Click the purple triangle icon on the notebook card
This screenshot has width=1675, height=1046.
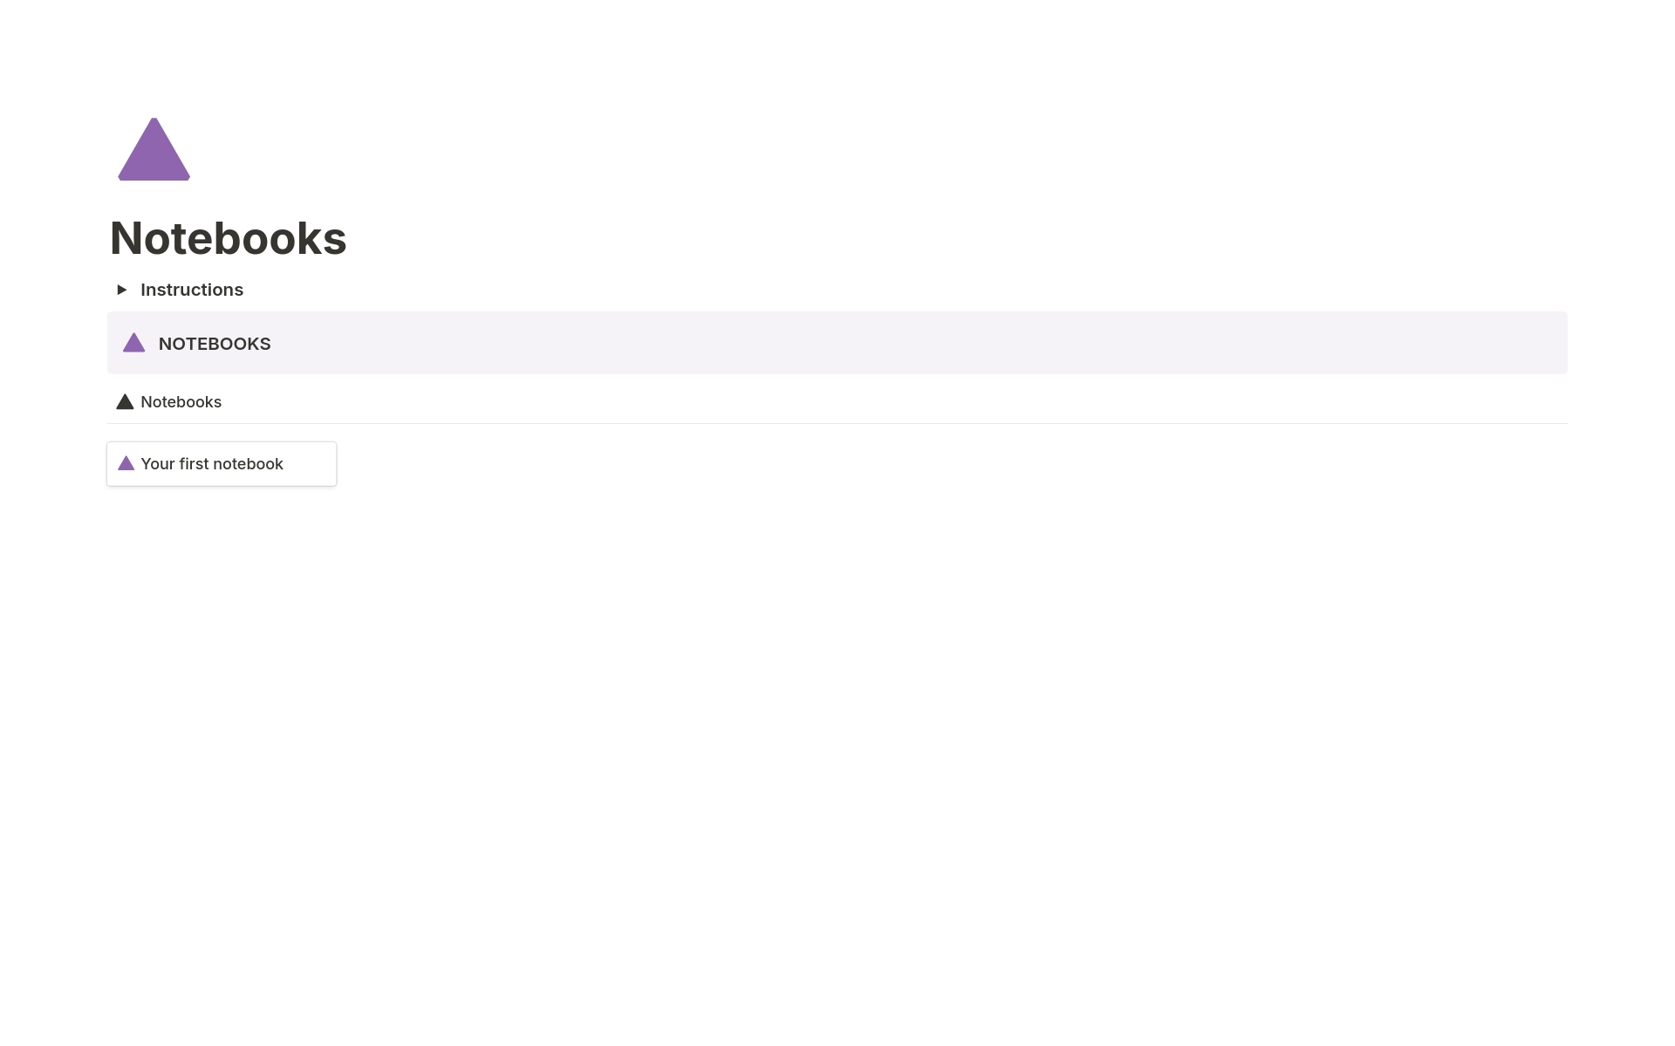pyautogui.click(x=126, y=463)
